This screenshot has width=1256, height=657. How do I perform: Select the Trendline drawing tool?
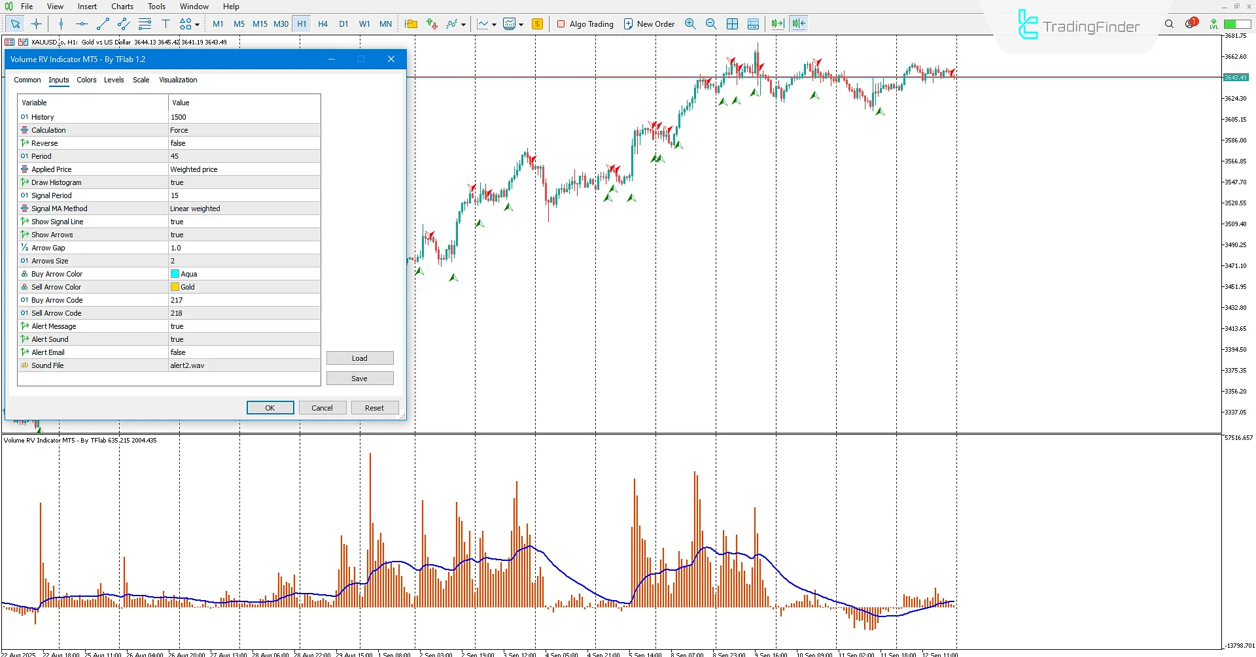point(103,24)
